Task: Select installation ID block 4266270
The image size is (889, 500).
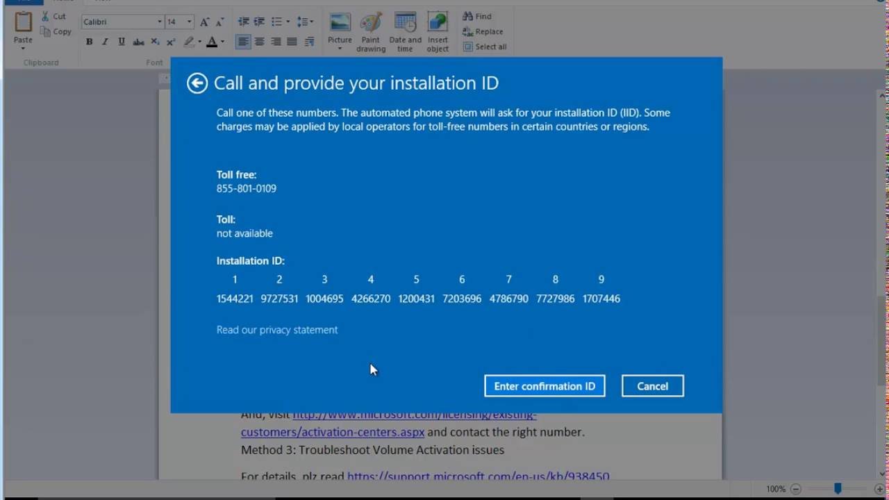Action: pyautogui.click(x=371, y=299)
